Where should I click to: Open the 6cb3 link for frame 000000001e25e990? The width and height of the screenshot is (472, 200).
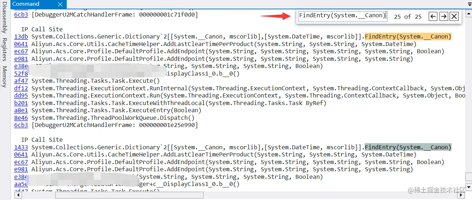(x=21, y=125)
